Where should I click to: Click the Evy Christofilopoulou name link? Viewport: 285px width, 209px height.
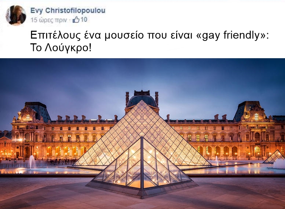(68, 10)
